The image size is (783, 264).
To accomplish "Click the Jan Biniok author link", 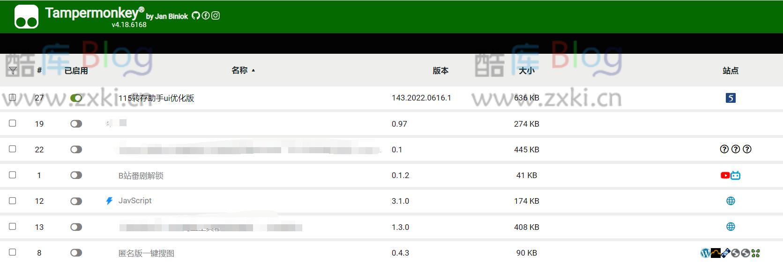I will tap(172, 16).
